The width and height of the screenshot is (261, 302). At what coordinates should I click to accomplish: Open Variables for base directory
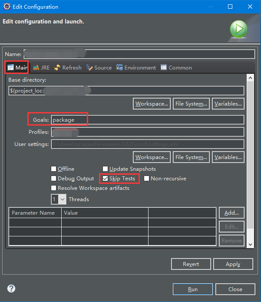(228, 104)
